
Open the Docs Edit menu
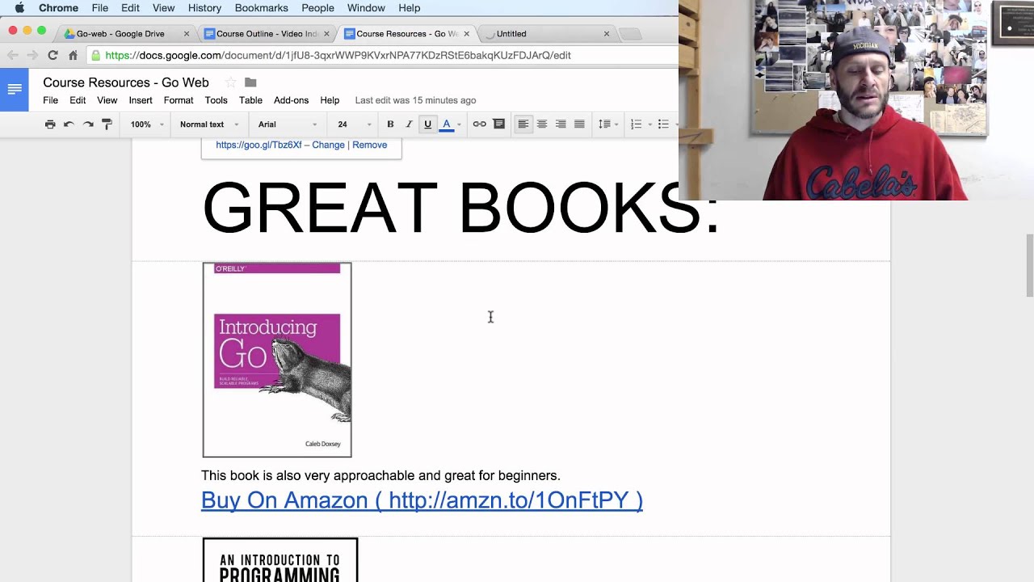coord(78,100)
